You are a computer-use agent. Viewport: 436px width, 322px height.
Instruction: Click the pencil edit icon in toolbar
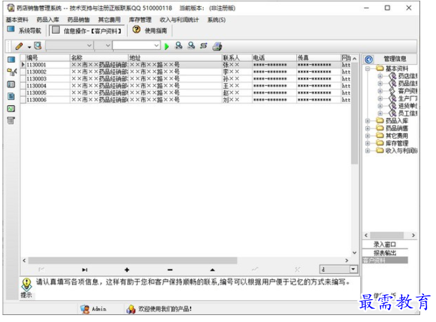point(19,46)
